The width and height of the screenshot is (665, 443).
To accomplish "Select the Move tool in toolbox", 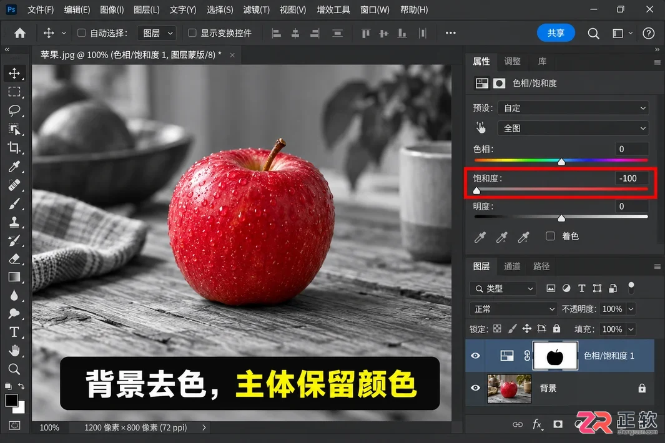I will [14, 74].
